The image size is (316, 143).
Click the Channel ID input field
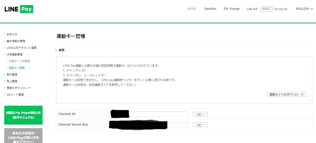tap(149, 114)
